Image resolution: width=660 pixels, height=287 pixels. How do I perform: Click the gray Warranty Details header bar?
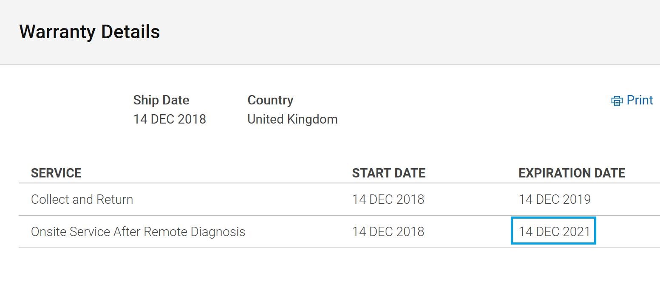pyautogui.click(x=330, y=32)
